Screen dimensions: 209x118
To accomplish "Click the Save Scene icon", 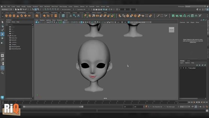I will (x=21, y=10).
